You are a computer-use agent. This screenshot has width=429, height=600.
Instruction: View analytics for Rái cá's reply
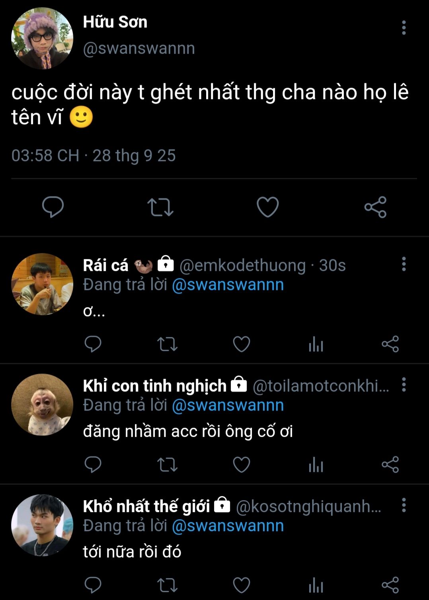click(x=316, y=345)
